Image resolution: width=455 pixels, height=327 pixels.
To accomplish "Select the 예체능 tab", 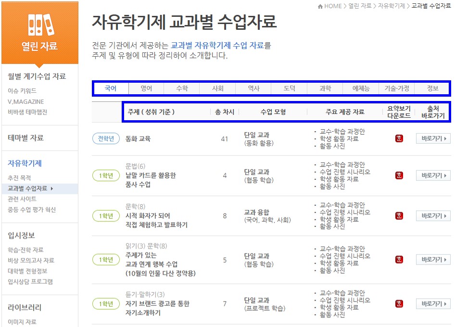I will (361, 88).
